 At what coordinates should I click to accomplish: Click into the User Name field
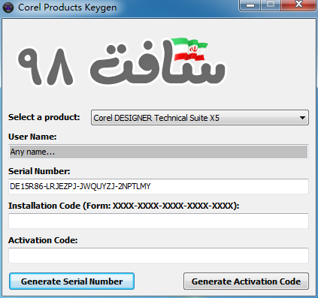[159, 152]
